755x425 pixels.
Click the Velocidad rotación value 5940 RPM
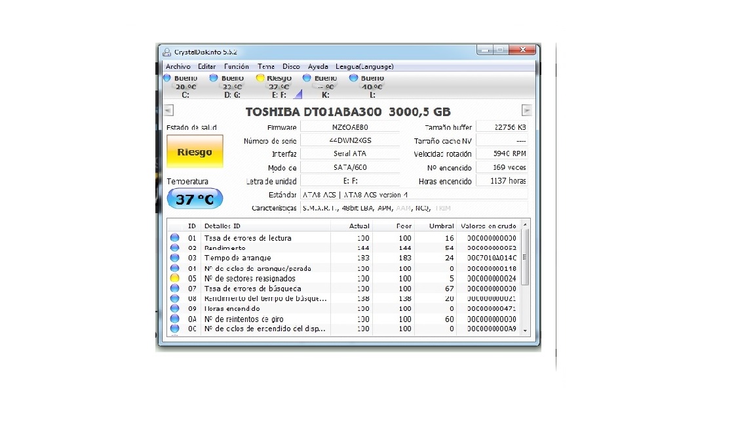pos(502,153)
